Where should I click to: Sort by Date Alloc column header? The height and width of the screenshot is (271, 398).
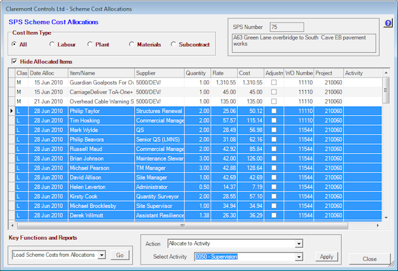pyautogui.click(x=48, y=73)
